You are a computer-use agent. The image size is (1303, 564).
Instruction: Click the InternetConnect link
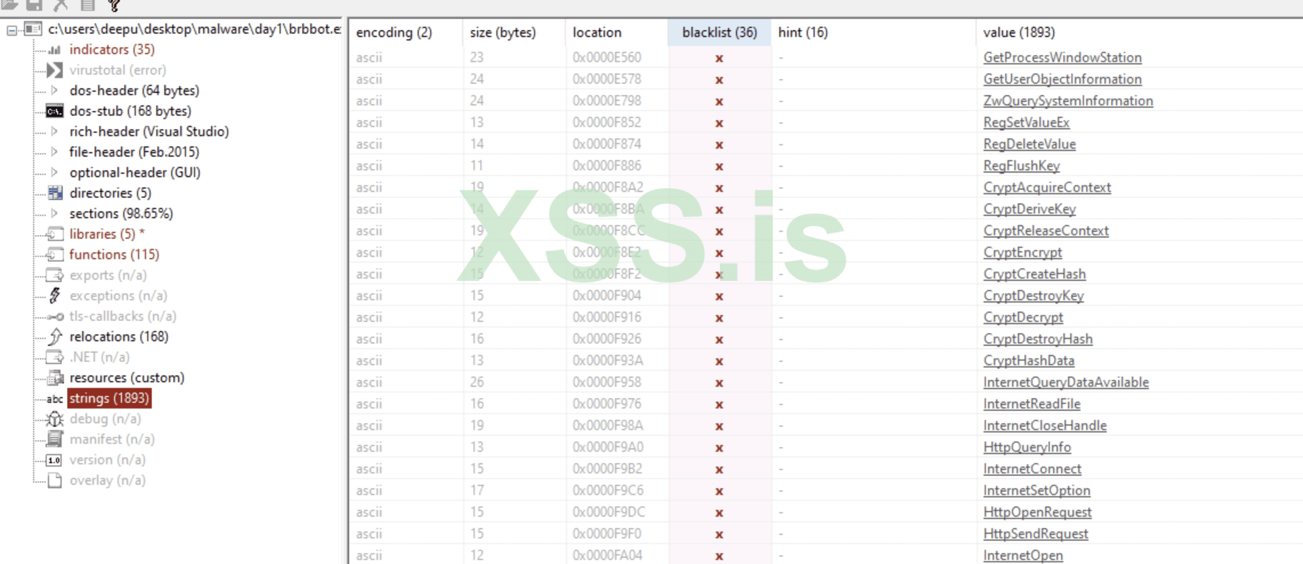(x=1032, y=469)
